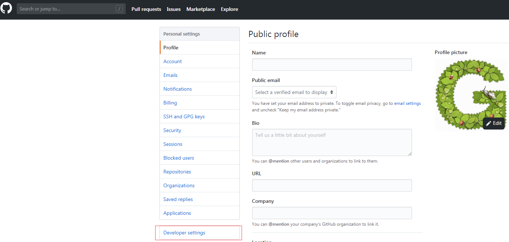Focus the Bio text area
This screenshot has height=242, width=509.
[x=332, y=142]
